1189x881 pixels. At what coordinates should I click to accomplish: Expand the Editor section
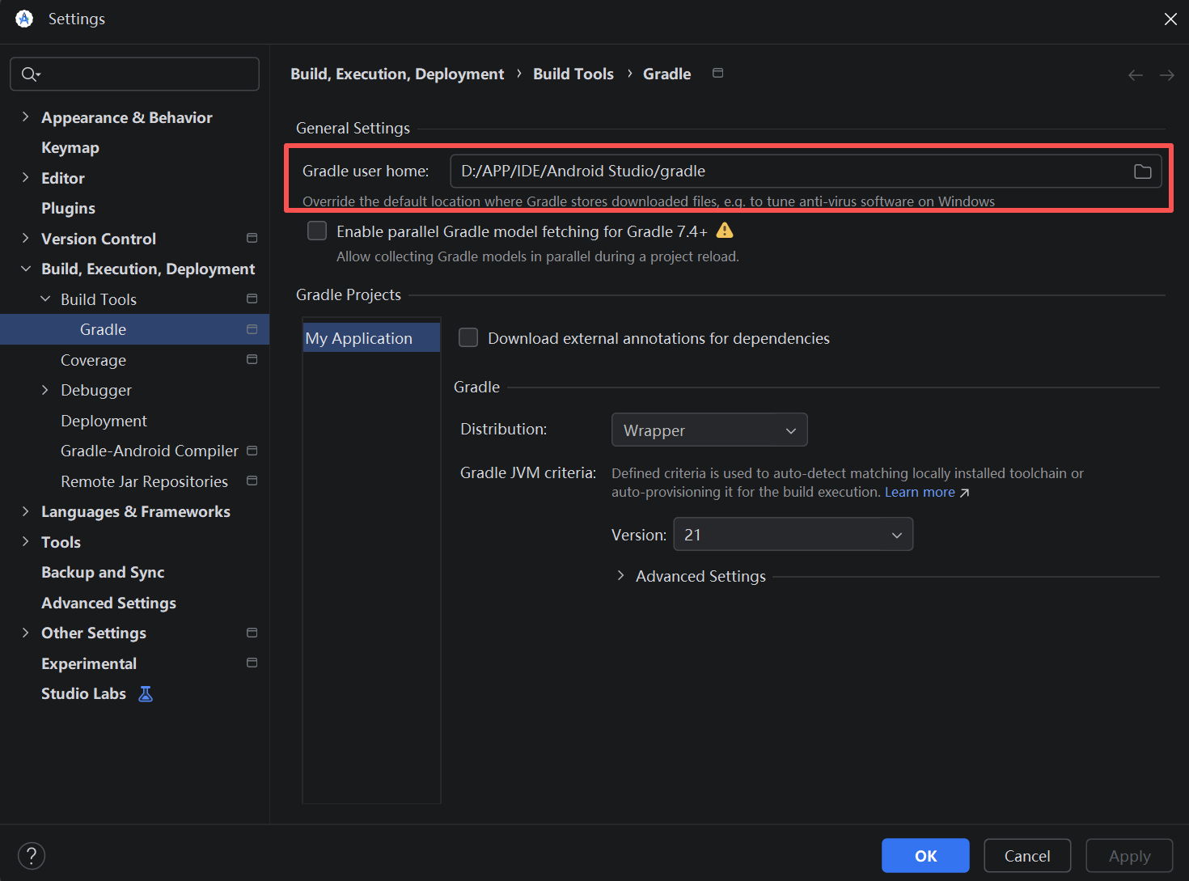26,178
